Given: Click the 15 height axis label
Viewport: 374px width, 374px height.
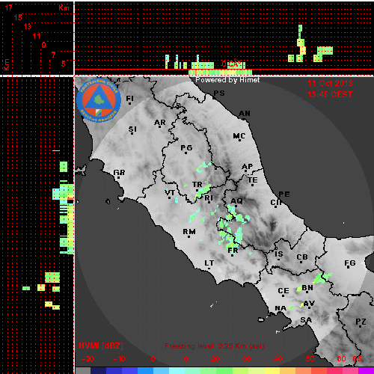Looking at the screenshot, I should [x=18, y=17].
